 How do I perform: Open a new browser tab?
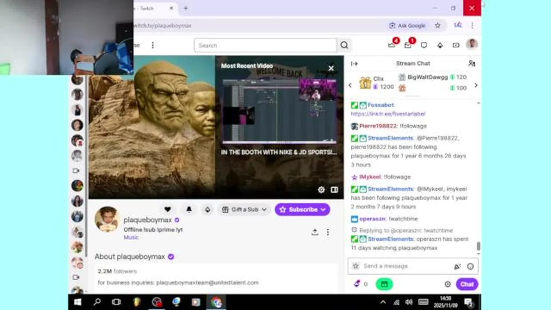(x=186, y=8)
